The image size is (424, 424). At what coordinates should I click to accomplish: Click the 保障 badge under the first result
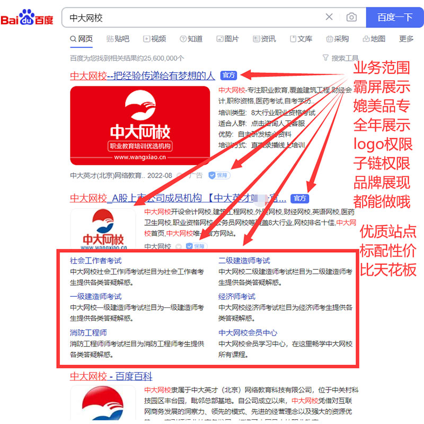click(x=219, y=175)
